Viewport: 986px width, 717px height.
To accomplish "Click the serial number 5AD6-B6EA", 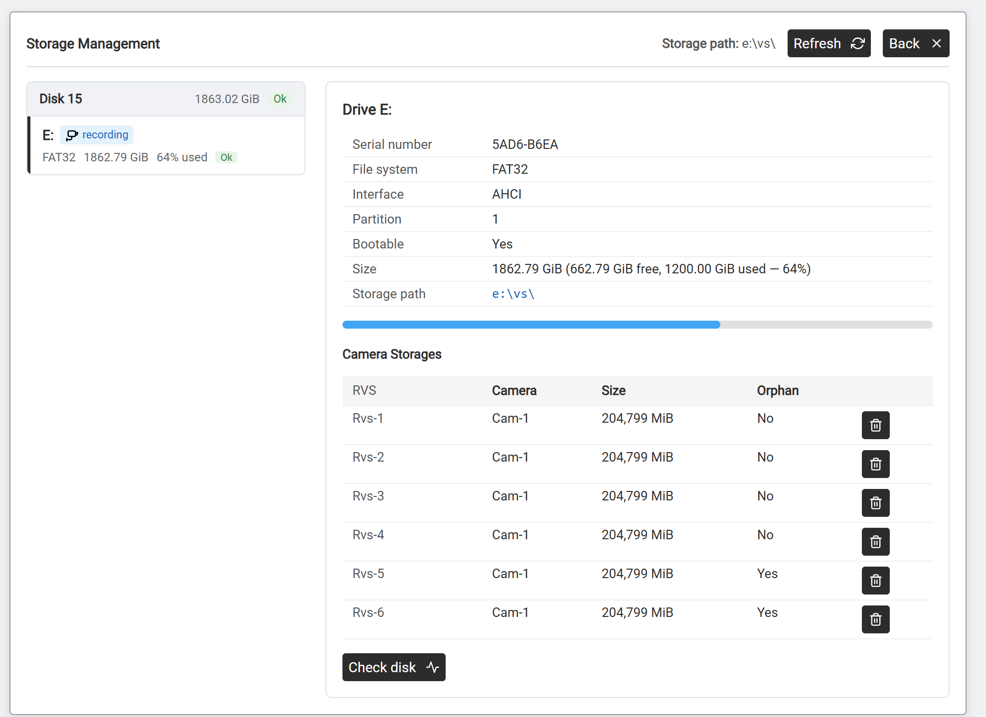I will (525, 144).
